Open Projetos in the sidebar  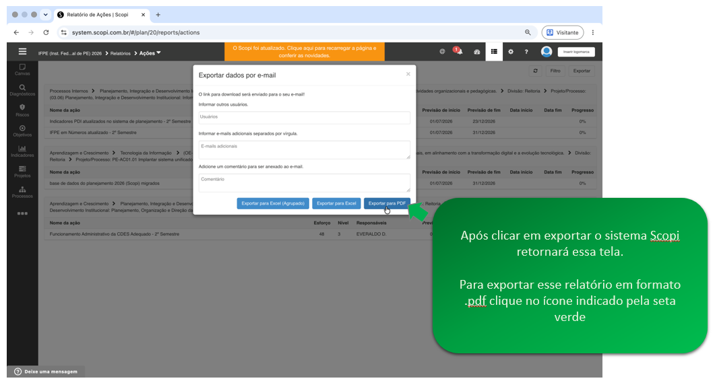click(22, 172)
